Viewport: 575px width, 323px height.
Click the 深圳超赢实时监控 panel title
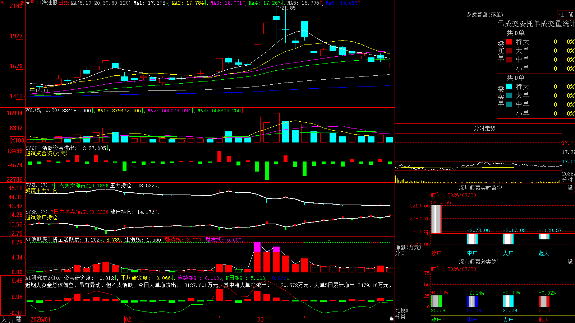pyautogui.click(x=480, y=188)
